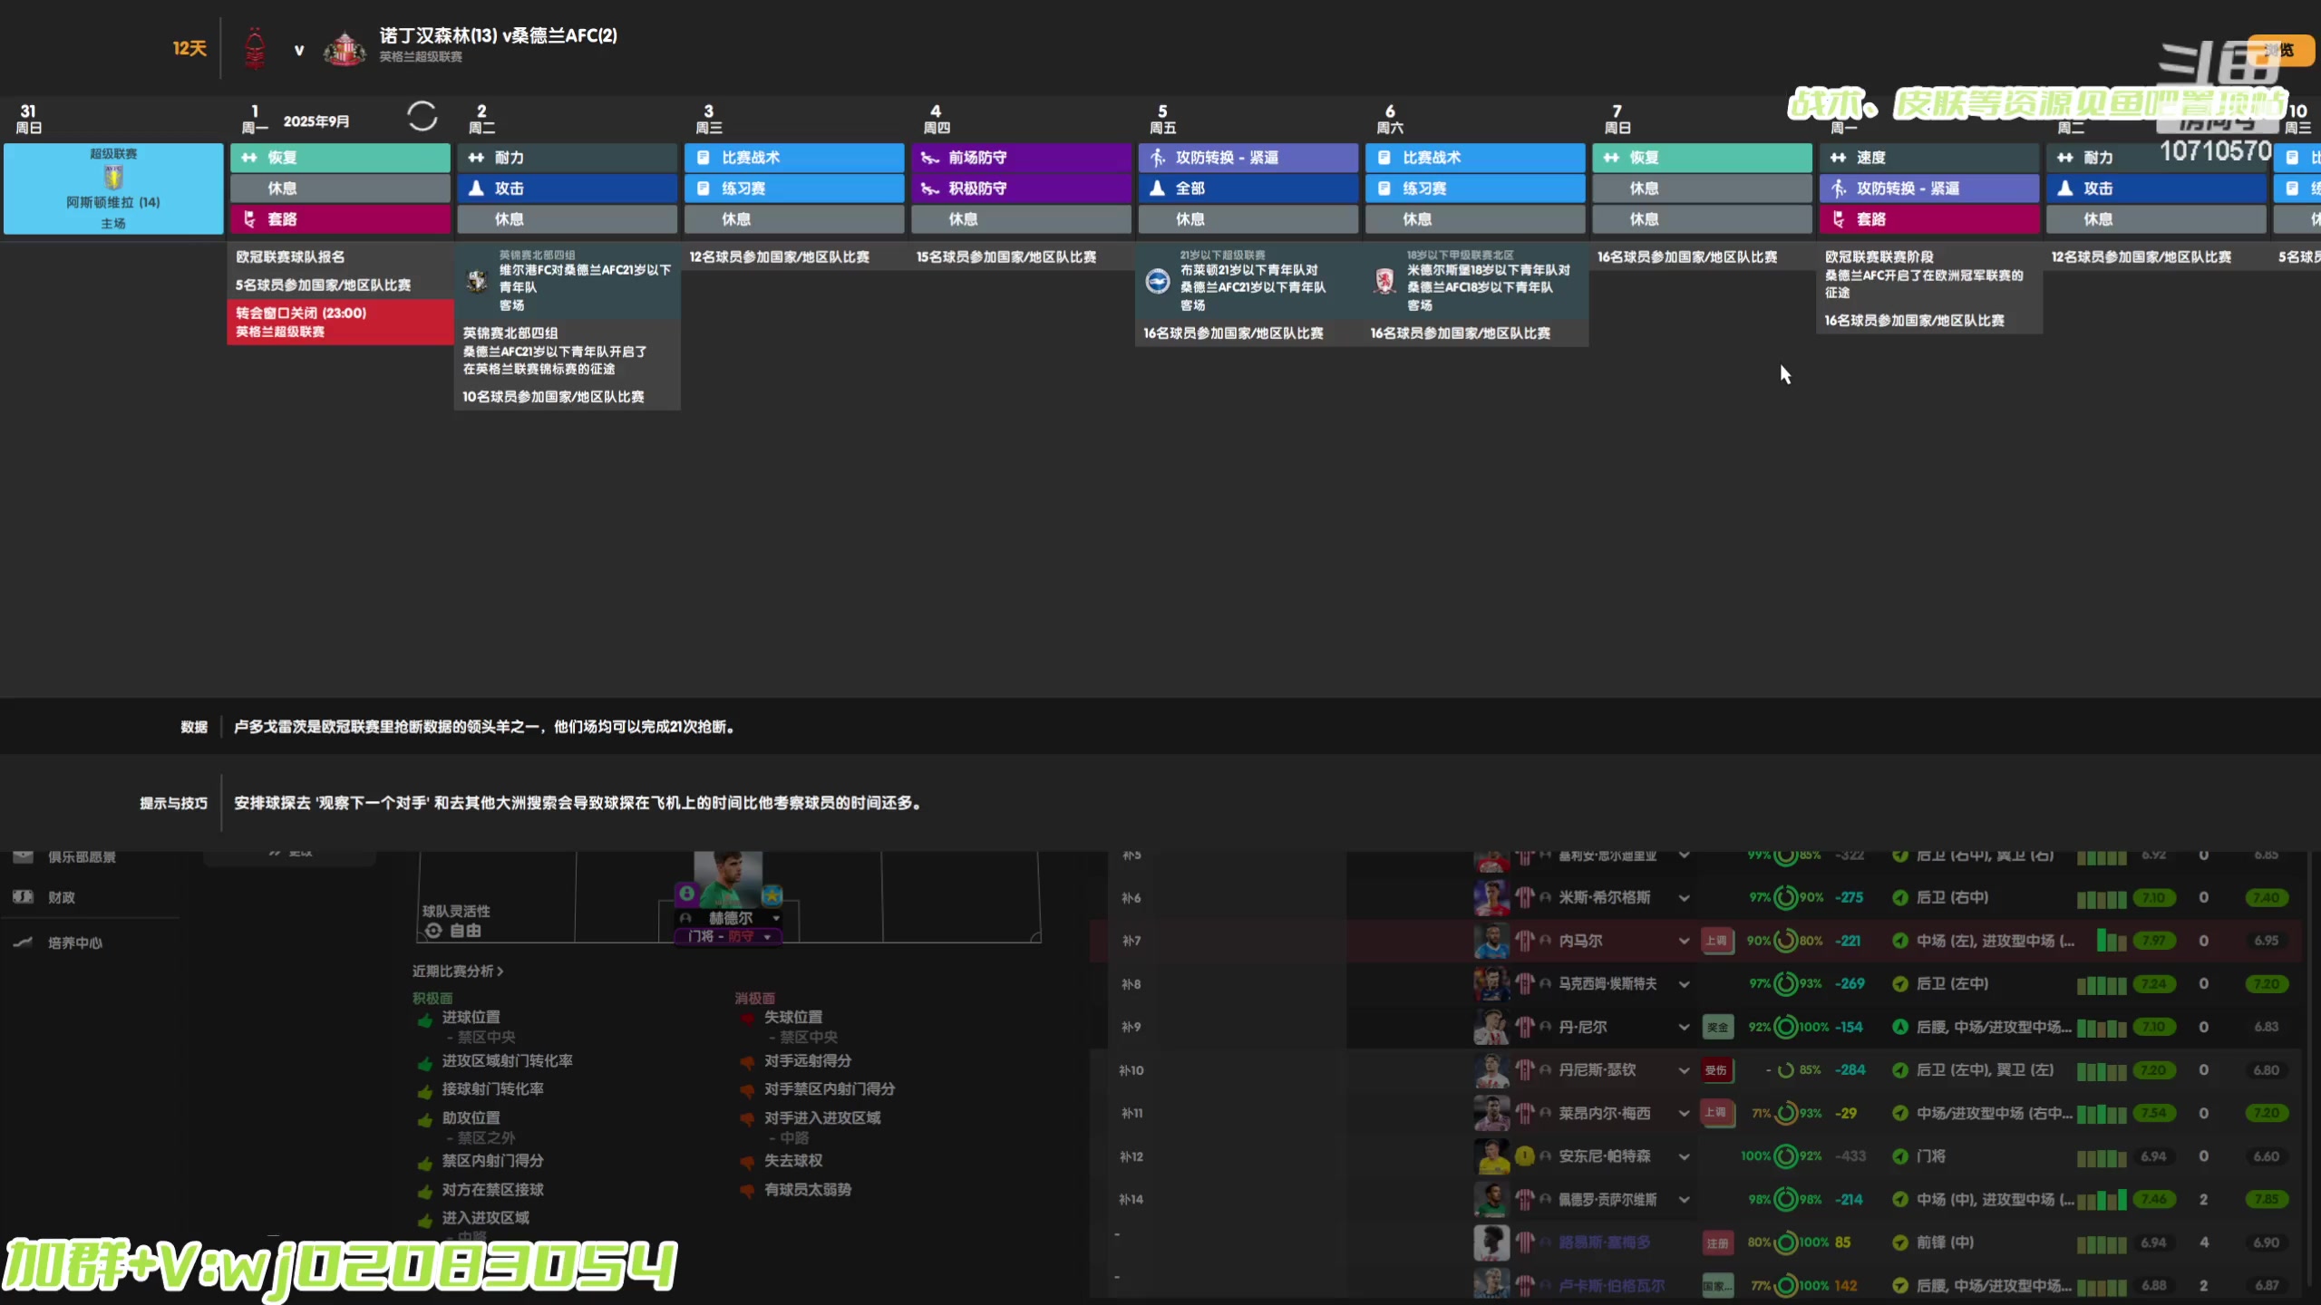Click the Port Vale badge on Tuesday 2
Viewport: 2321px width, 1305px height.
[477, 281]
